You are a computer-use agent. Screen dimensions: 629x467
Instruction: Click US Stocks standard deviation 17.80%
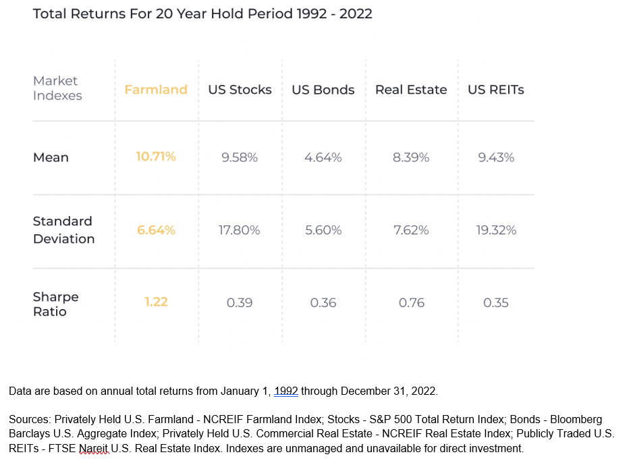[x=240, y=230]
